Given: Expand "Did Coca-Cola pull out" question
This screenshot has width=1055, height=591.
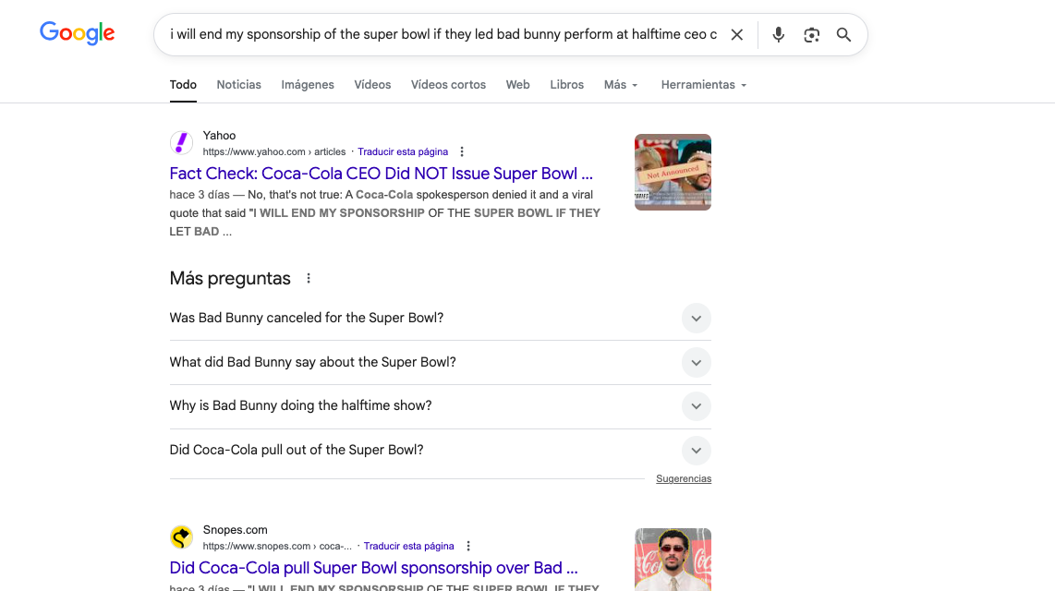Looking at the screenshot, I should click(696, 450).
